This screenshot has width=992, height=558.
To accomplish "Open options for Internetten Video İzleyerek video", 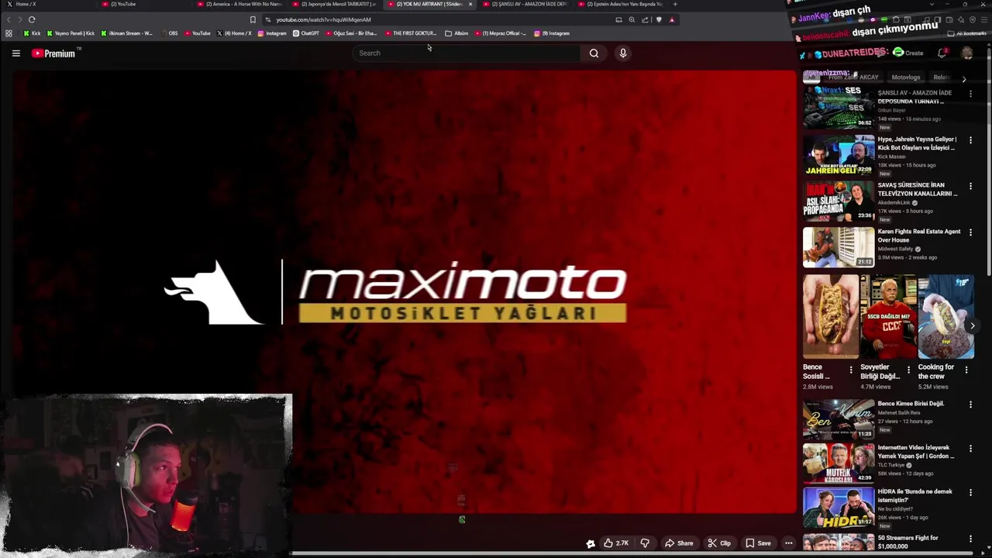I will (970, 448).
